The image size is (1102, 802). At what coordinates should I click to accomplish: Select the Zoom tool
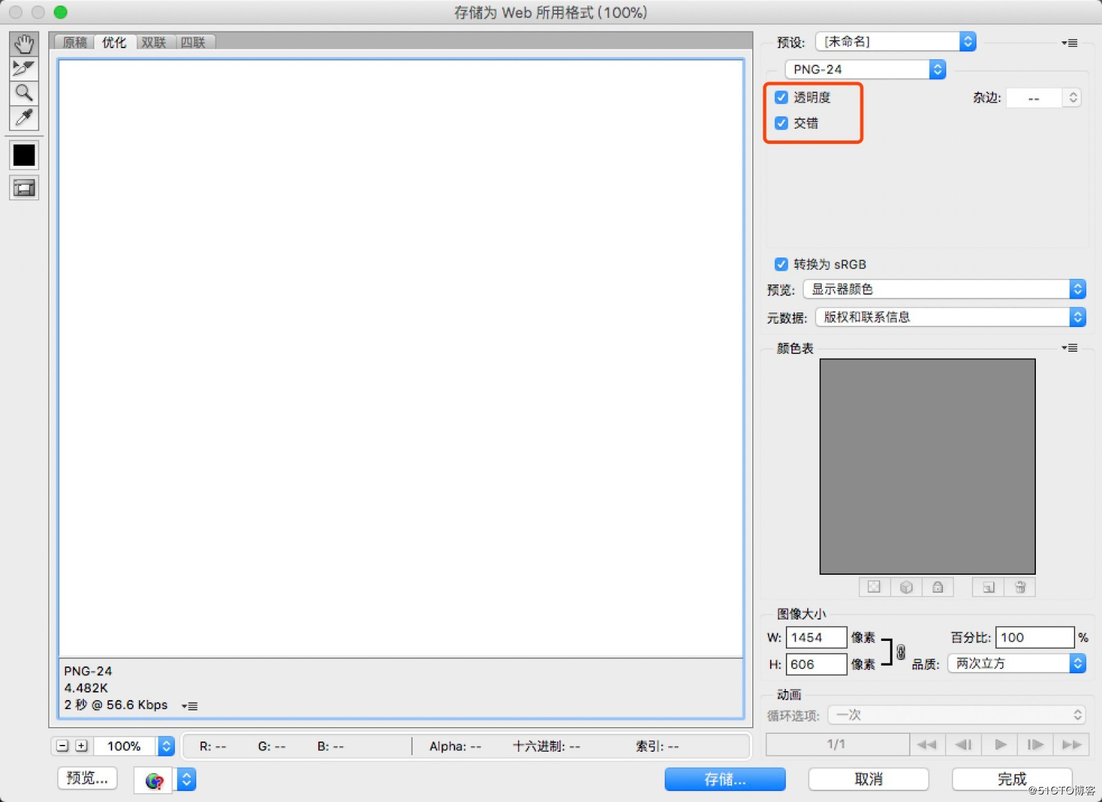(24, 93)
